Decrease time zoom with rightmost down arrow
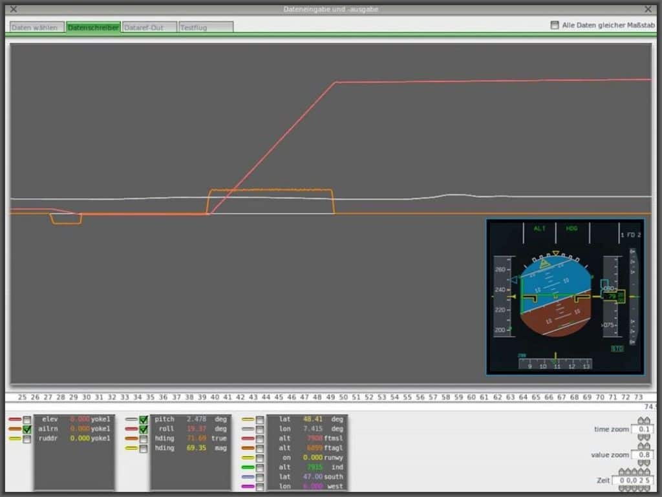This screenshot has height=497, width=662. click(x=647, y=438)
